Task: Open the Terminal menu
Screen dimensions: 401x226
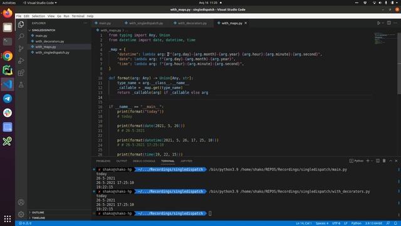Action: (78, 16)
